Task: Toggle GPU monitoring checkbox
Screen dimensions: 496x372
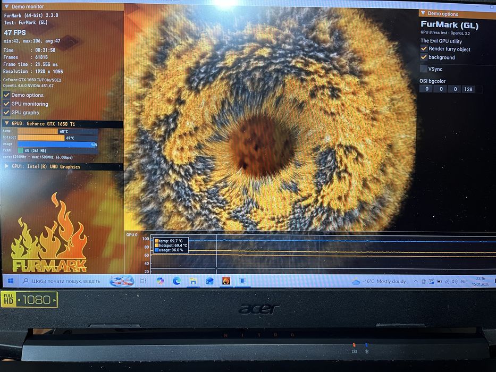Action: (6, 104)
